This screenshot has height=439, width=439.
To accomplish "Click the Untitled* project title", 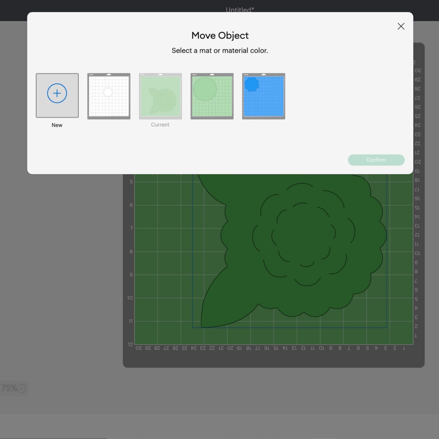I will 240,9.
